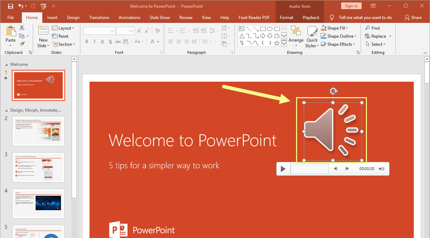Screen dimensions: 430x238
Task: Open the Quick Styles gallery
Action: (312, 37)
